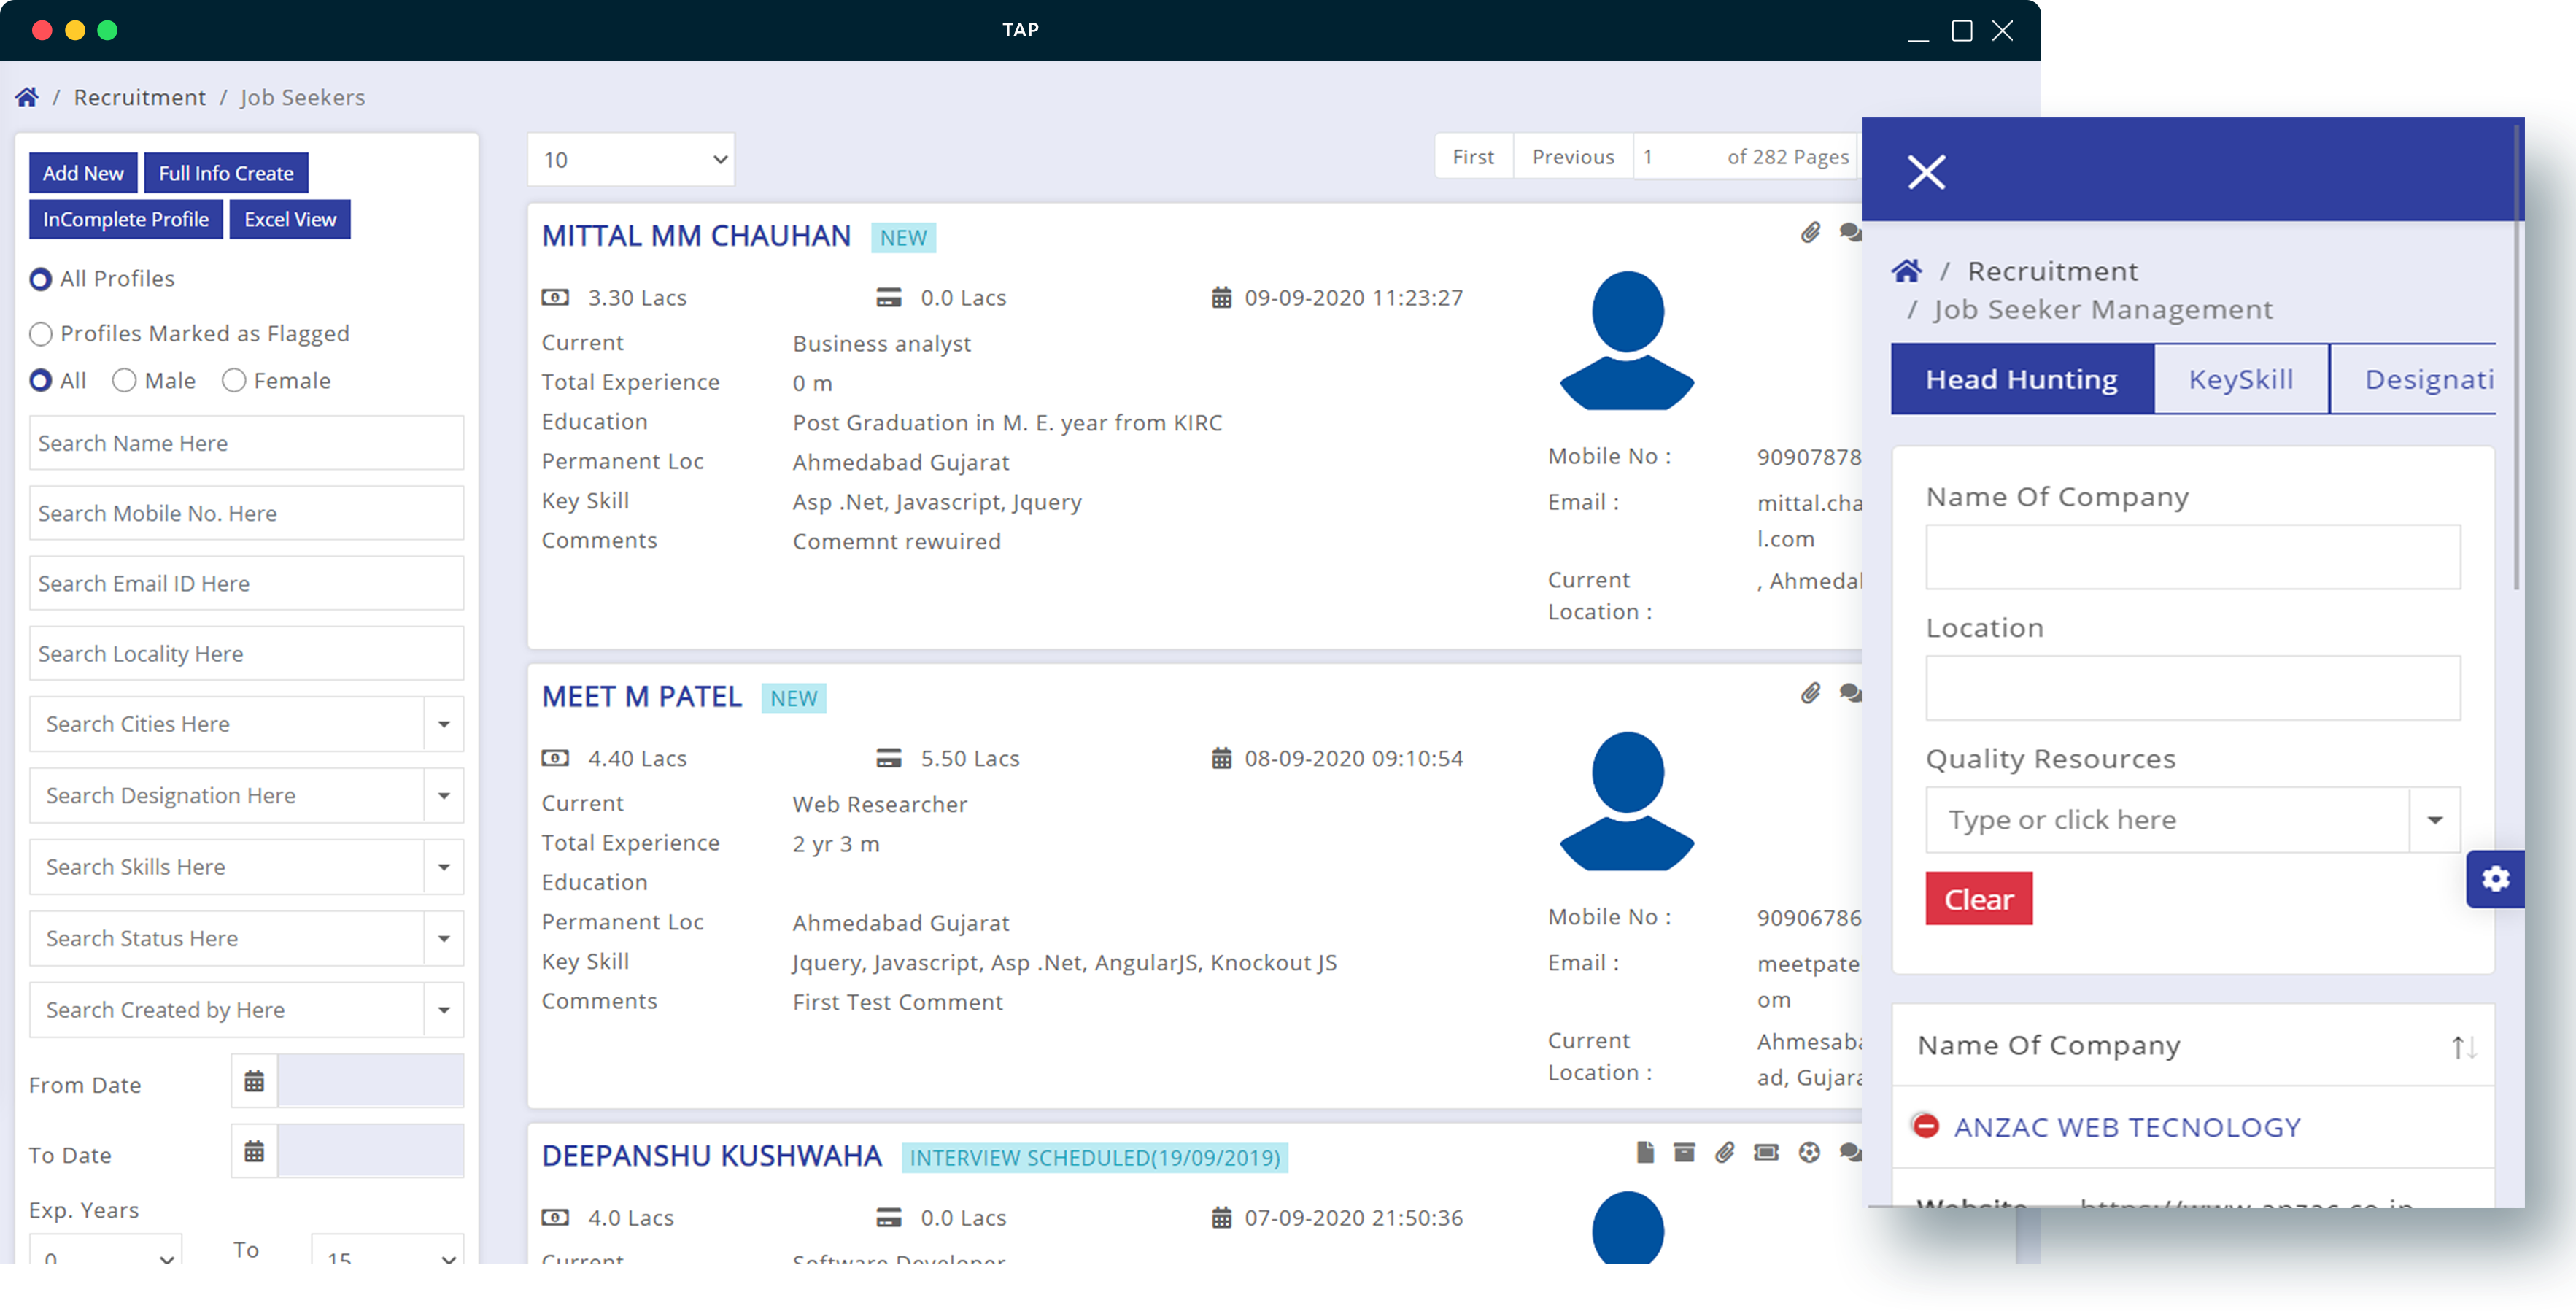Go to First page in pagination

(x=1473, y=157)
